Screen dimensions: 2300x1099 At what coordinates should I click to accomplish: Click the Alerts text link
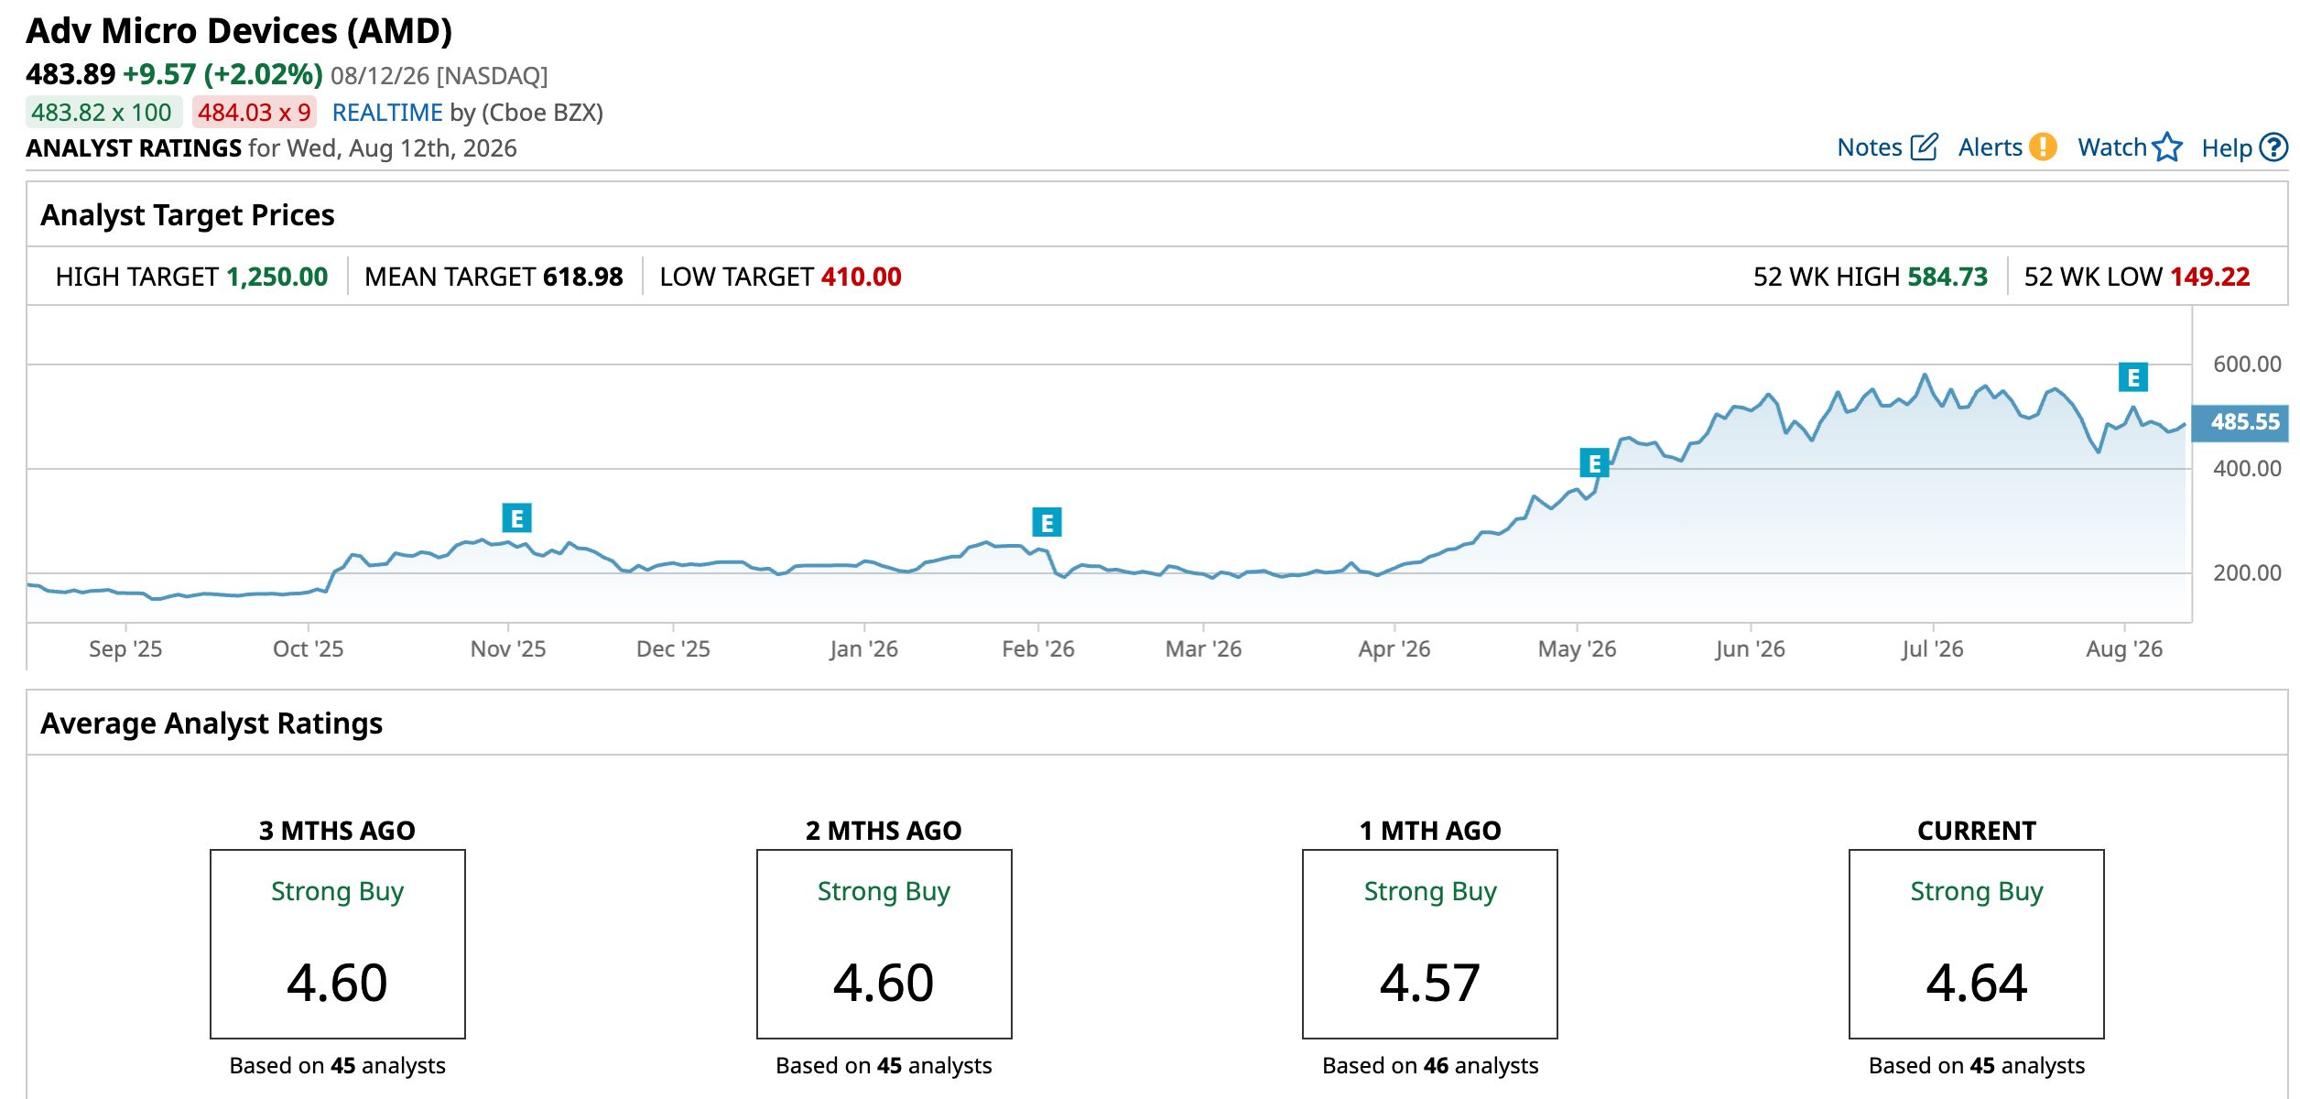(x=1990, y=147)
